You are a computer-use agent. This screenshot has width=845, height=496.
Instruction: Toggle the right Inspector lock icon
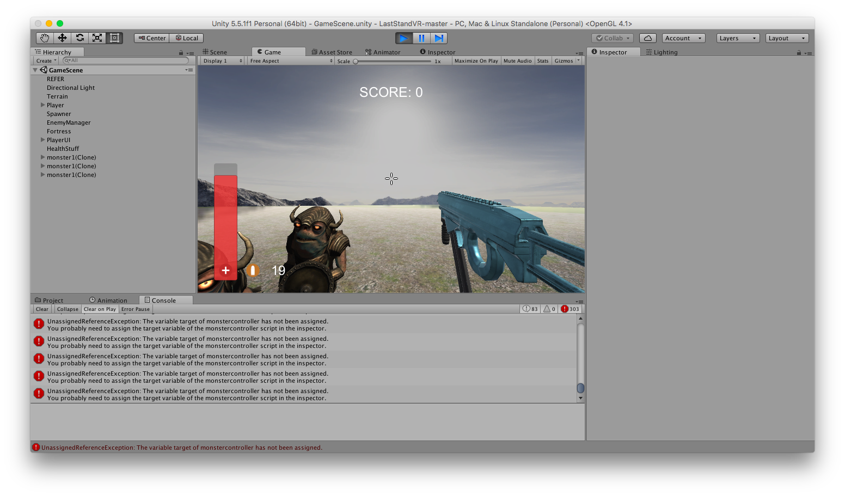799,53
